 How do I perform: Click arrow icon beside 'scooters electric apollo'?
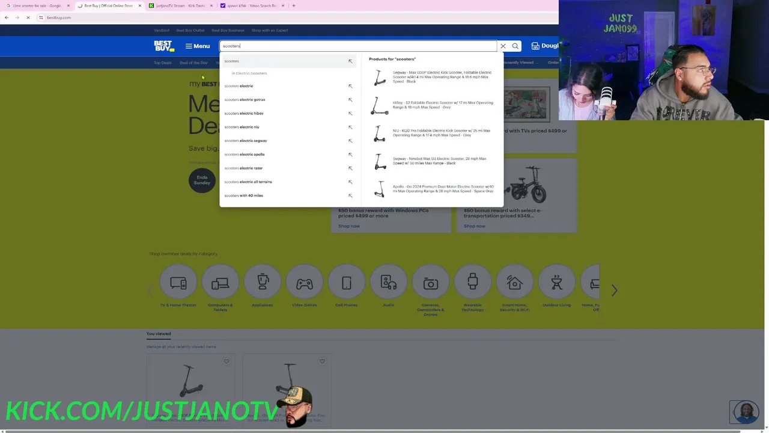point(350,155)
